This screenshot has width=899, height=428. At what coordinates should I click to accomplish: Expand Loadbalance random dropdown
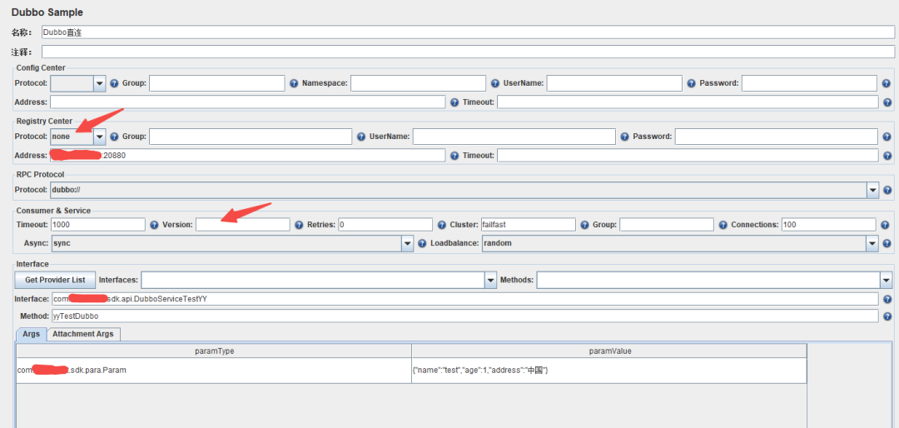[x=680, y=243]
